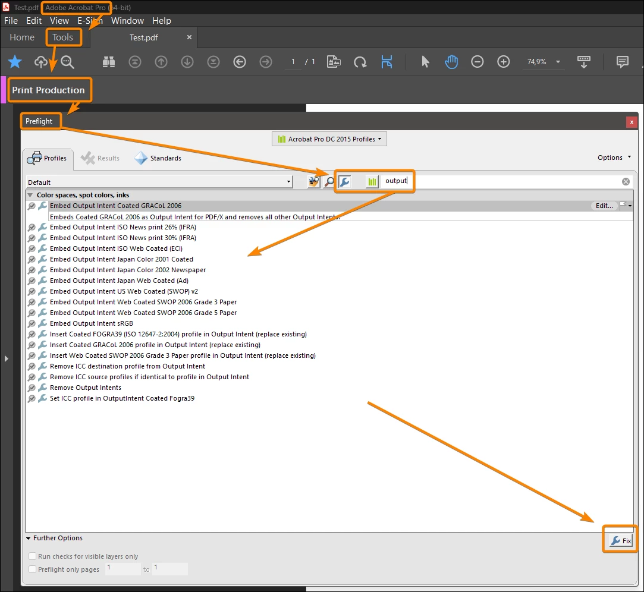
Task: Clear the search field with X icon
Action: click(626, 181)
